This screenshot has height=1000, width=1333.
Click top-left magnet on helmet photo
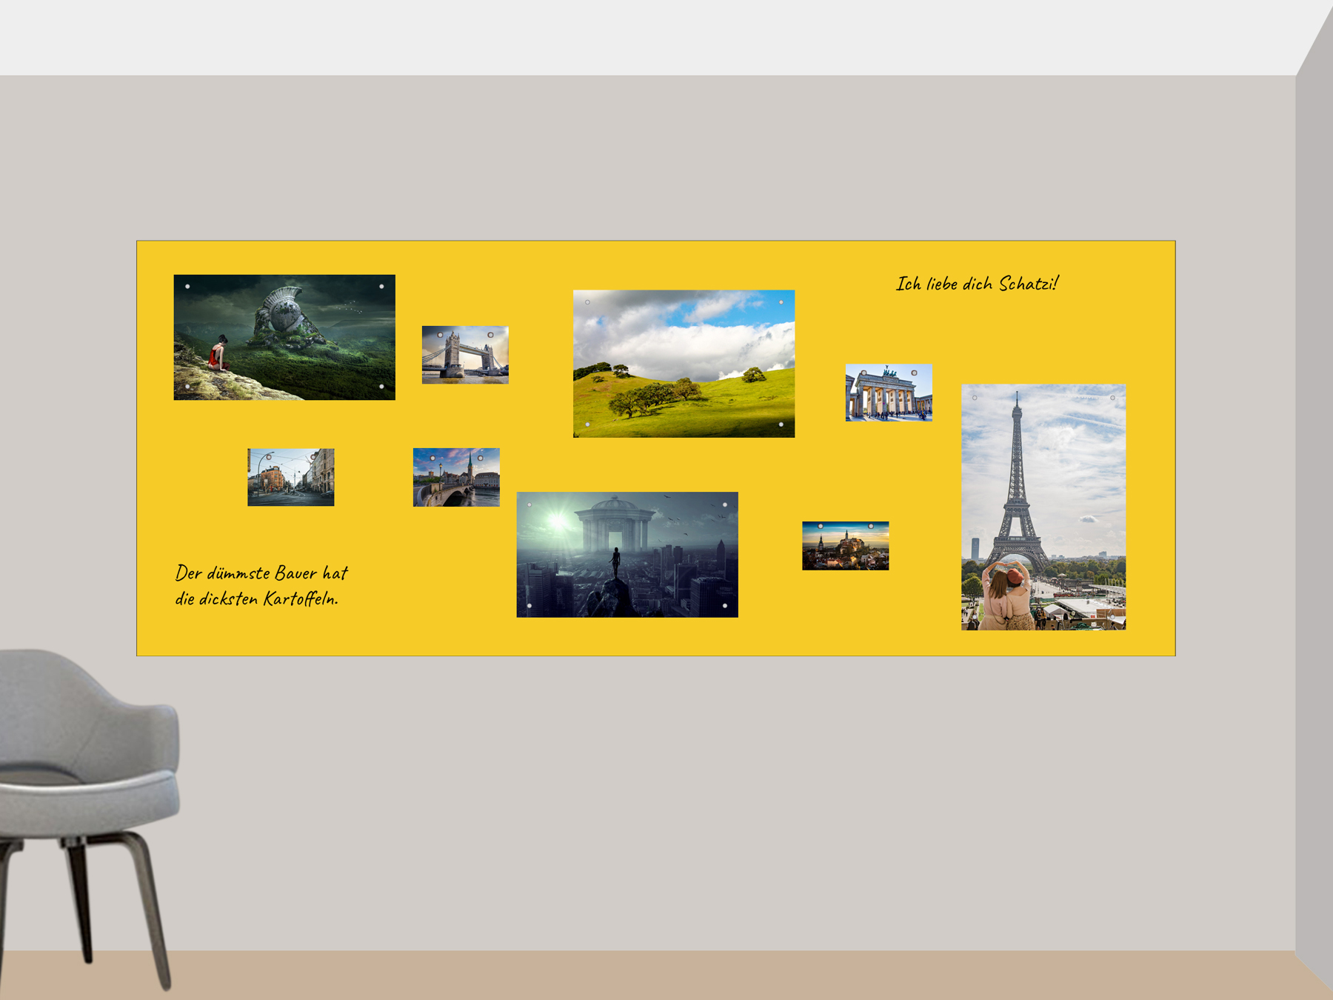click(x=187, y=287)
